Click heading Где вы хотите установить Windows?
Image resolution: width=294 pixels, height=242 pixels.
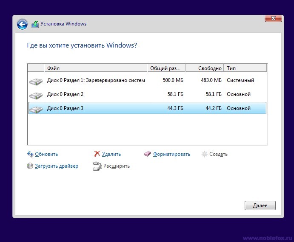(x=82, y=45)
